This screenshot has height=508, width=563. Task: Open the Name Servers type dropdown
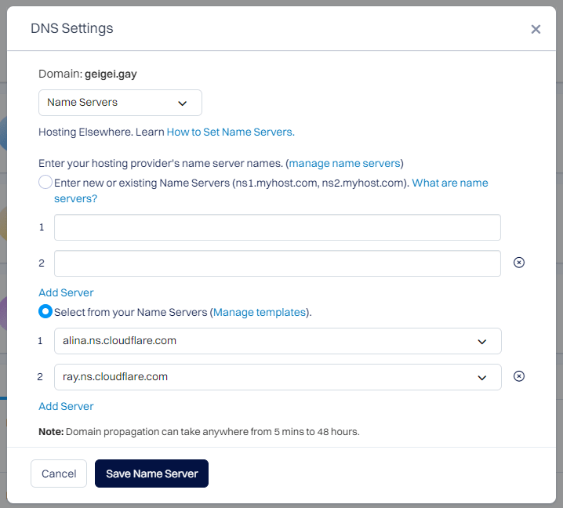tap(120, 103)
